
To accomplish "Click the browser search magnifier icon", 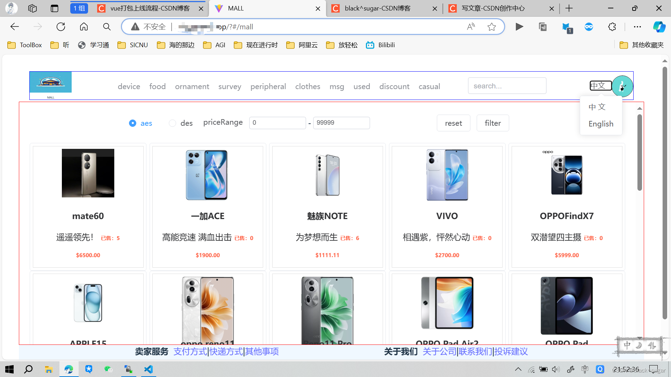I will click(x=107, y=27).
